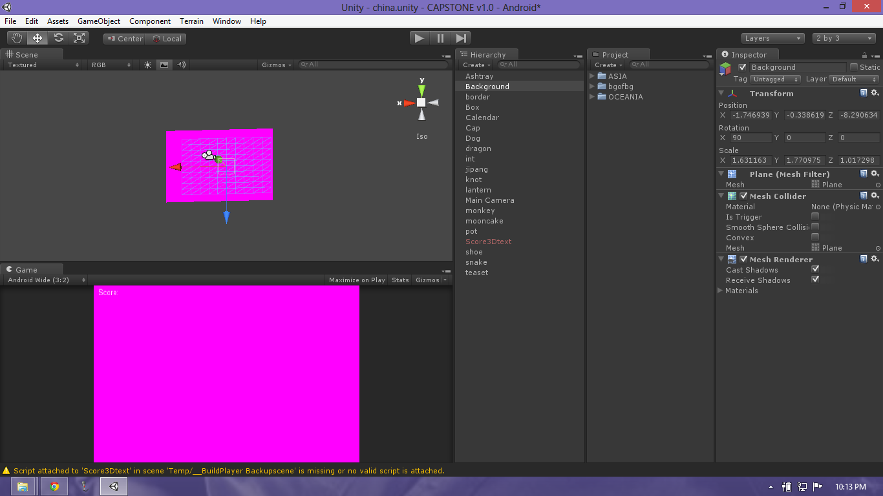Viewport: 883px width, 496px height.
Task: Open Mesh Filter gear settings
Action: click(875, 174)
